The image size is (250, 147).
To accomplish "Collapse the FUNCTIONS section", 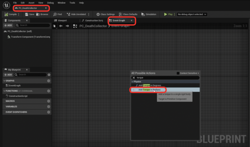I will pos(4,91).
